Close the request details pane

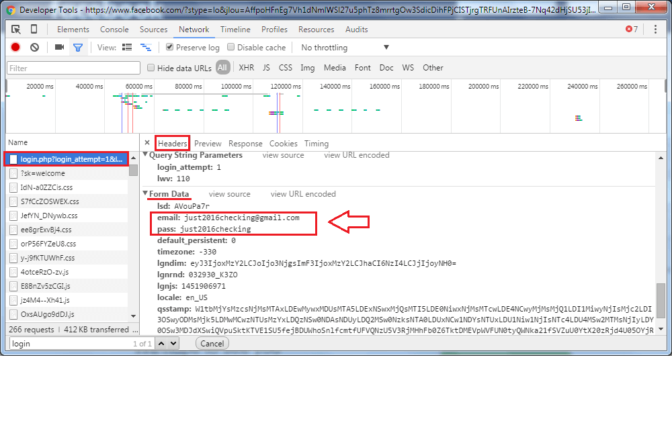tap(147, 142)
